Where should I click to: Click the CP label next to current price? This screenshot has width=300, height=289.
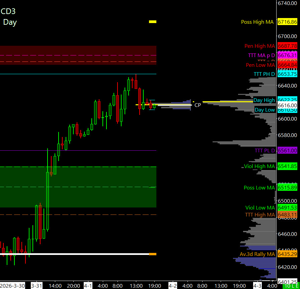(x=198, y=105)
